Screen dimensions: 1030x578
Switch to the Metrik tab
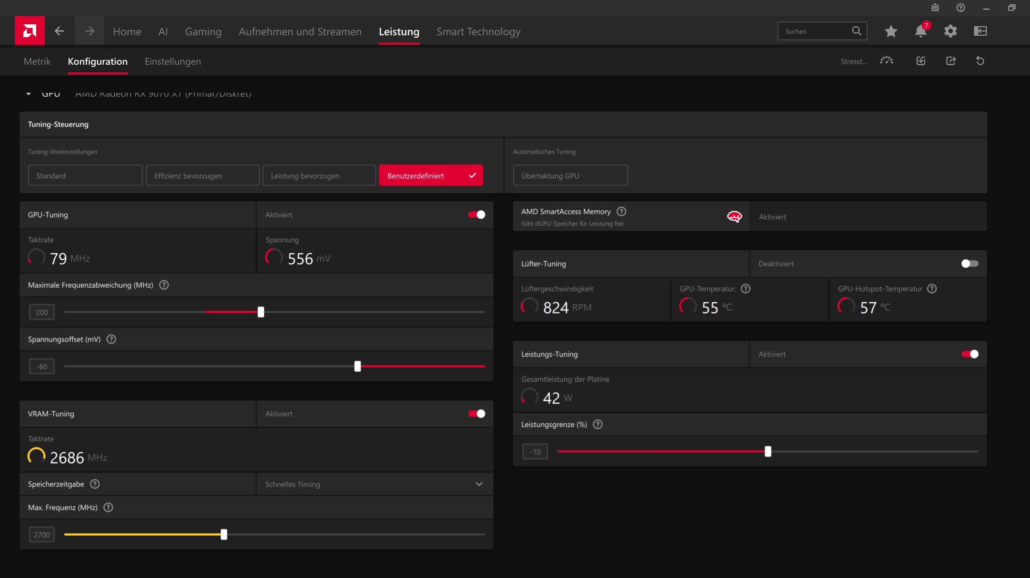coord(37,61)
